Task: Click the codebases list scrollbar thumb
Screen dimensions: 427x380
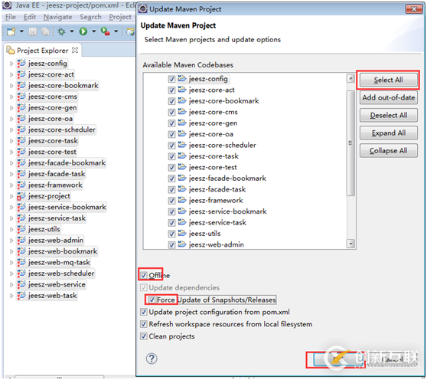Action: point(350,143)
